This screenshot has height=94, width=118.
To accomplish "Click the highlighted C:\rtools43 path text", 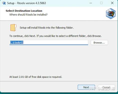I will (x=17, y=42).
